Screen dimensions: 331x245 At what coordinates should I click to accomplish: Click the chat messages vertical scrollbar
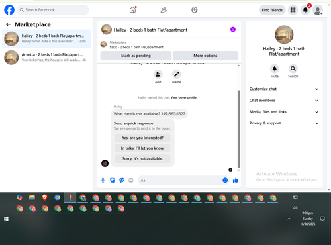pos(238,129)
